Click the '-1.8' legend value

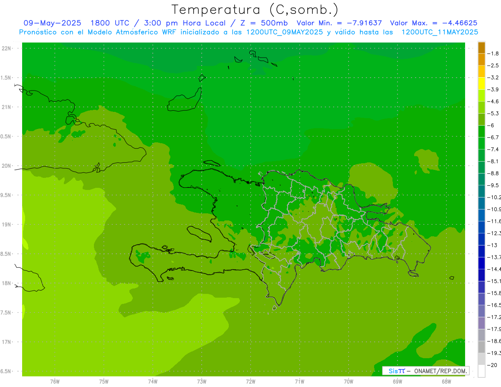[x=493, y=53]
